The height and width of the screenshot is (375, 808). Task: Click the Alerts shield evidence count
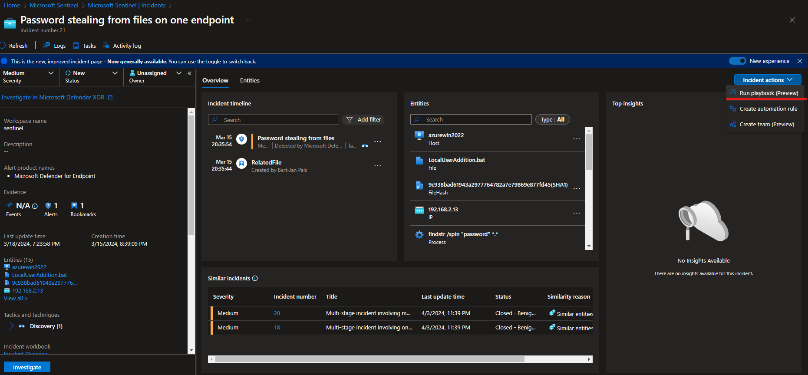coord(51,205)
